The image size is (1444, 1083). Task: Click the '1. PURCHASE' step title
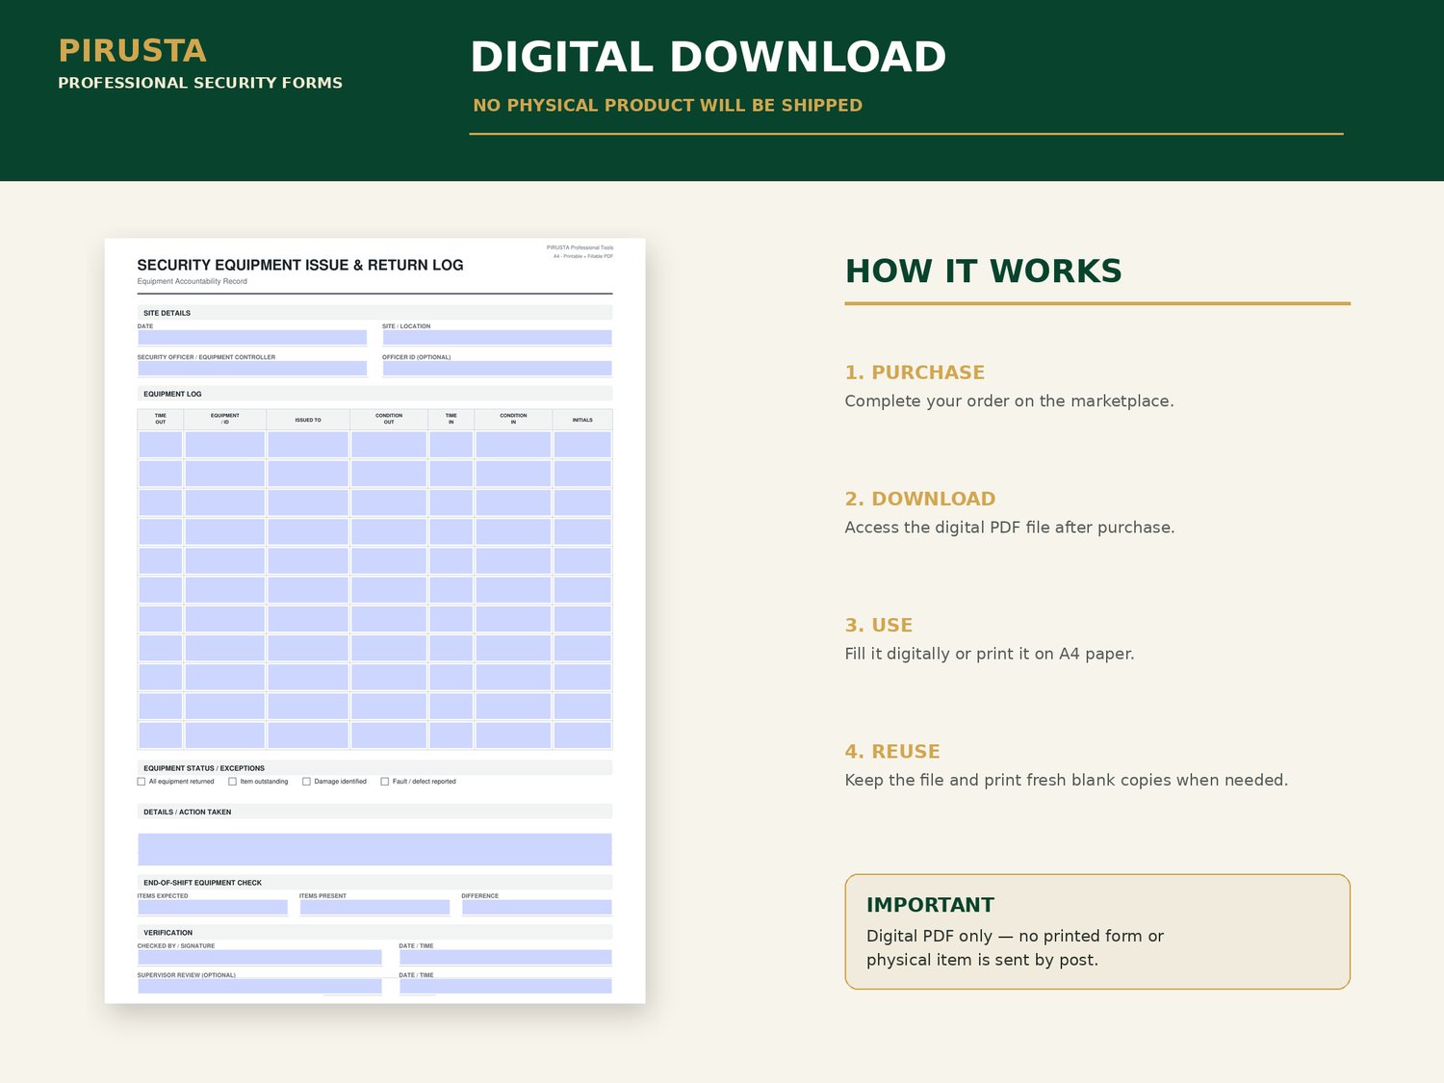(x=915, y=373)
